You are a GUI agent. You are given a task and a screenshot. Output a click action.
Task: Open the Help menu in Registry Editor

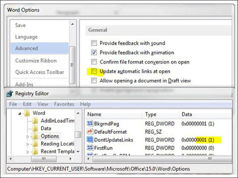click(85, 104)
